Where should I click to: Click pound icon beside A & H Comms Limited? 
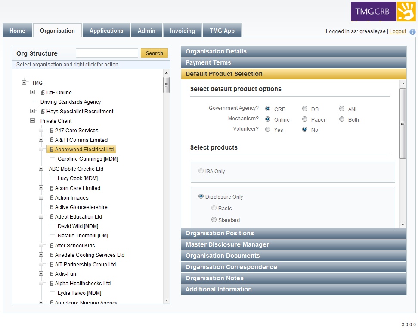click(x=51, y=140)
